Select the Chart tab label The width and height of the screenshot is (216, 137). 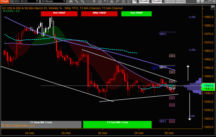coord(4,1)
